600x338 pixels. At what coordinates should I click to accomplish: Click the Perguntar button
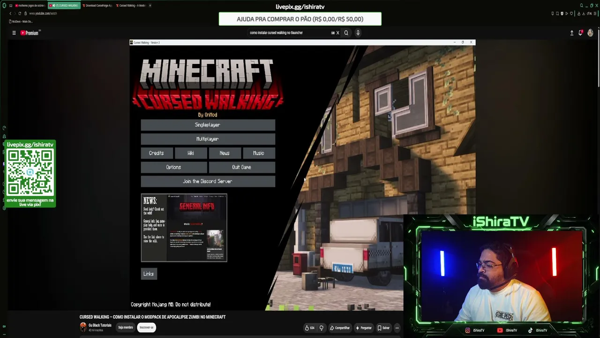coord(364,328)
